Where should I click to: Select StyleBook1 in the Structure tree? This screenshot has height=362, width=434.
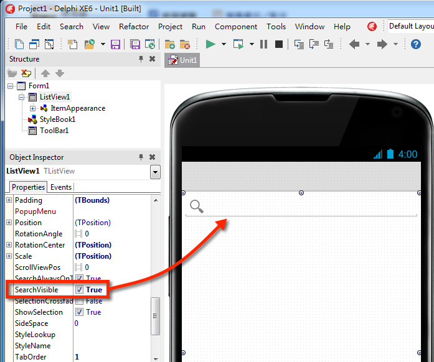(x=57, y=119)
